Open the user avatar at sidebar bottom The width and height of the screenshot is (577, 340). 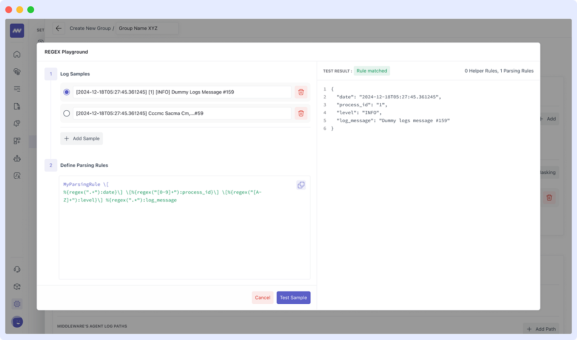(x=17, y=321)
